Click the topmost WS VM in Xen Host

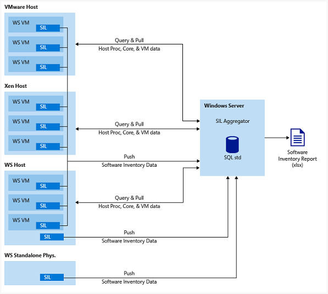coord(36,103)
